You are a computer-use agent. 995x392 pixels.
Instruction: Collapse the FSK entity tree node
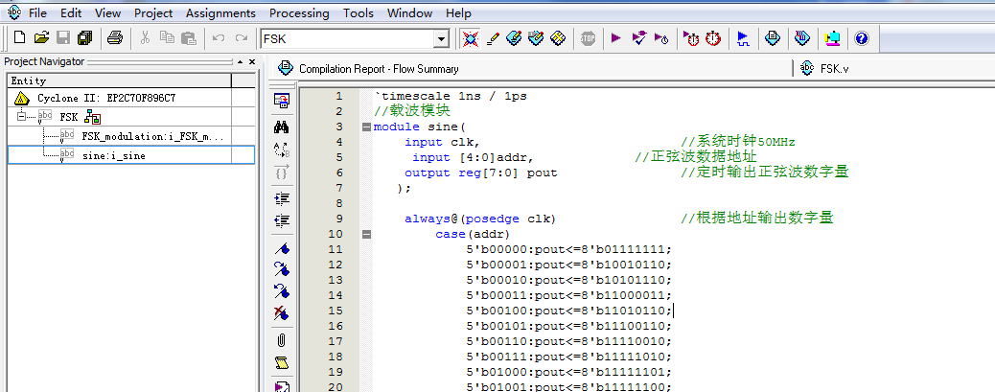point(21,117)
